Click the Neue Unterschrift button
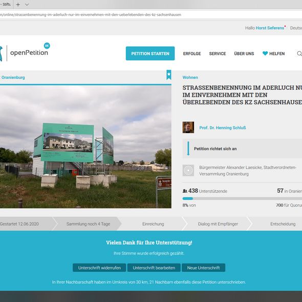This screenshot has width=302, height=302. click(203, 268)
